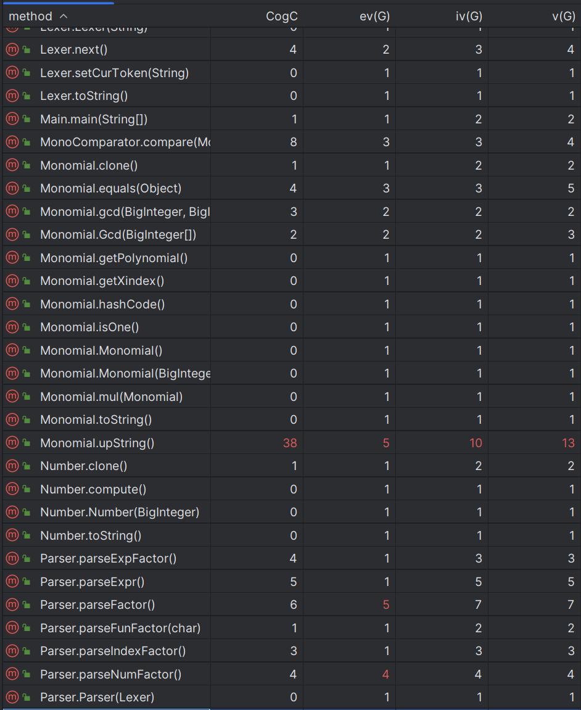
Task: Click the iv(G) column header
Action: click(469, 16)
